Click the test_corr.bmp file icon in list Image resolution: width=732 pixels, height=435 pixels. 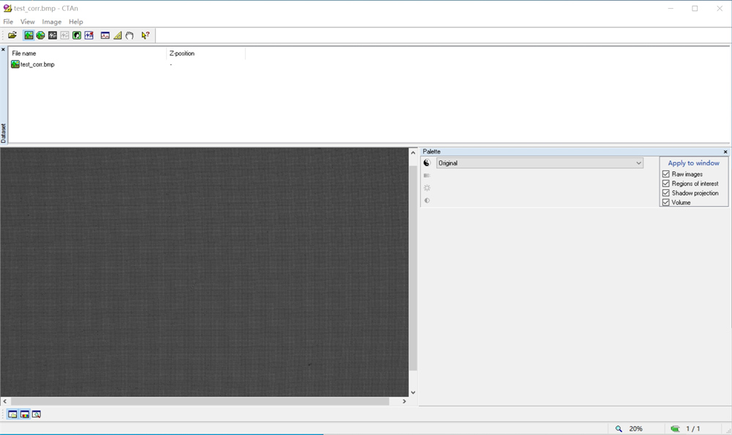[x=15, y=64]
